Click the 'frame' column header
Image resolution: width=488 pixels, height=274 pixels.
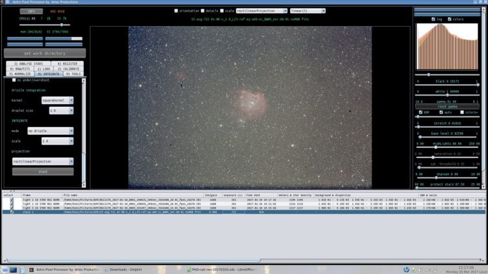42,195
